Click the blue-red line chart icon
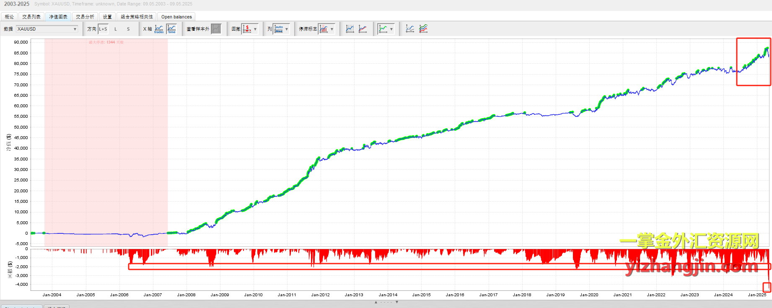 coord(363,29)
